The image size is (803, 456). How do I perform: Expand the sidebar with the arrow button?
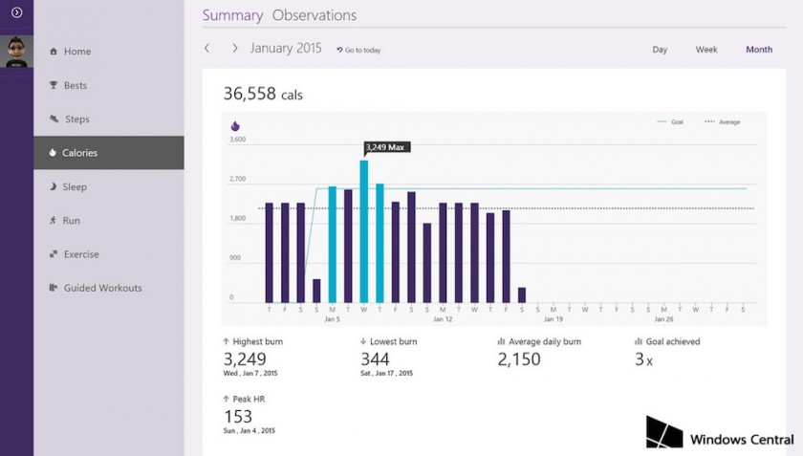16,12
